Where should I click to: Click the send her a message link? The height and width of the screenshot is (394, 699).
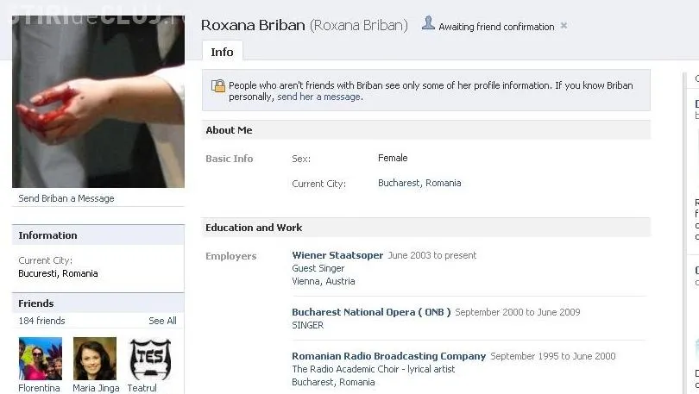click(318, 97)
